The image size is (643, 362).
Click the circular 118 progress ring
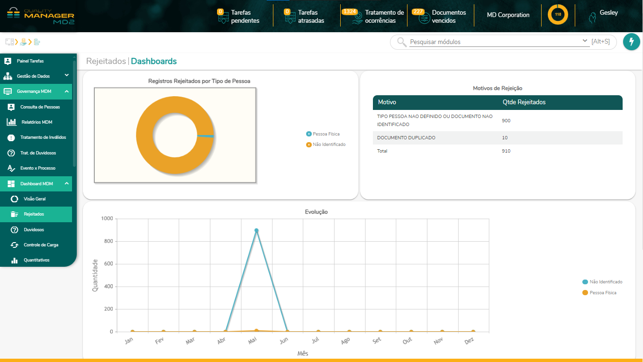click(x=558, y=15)
